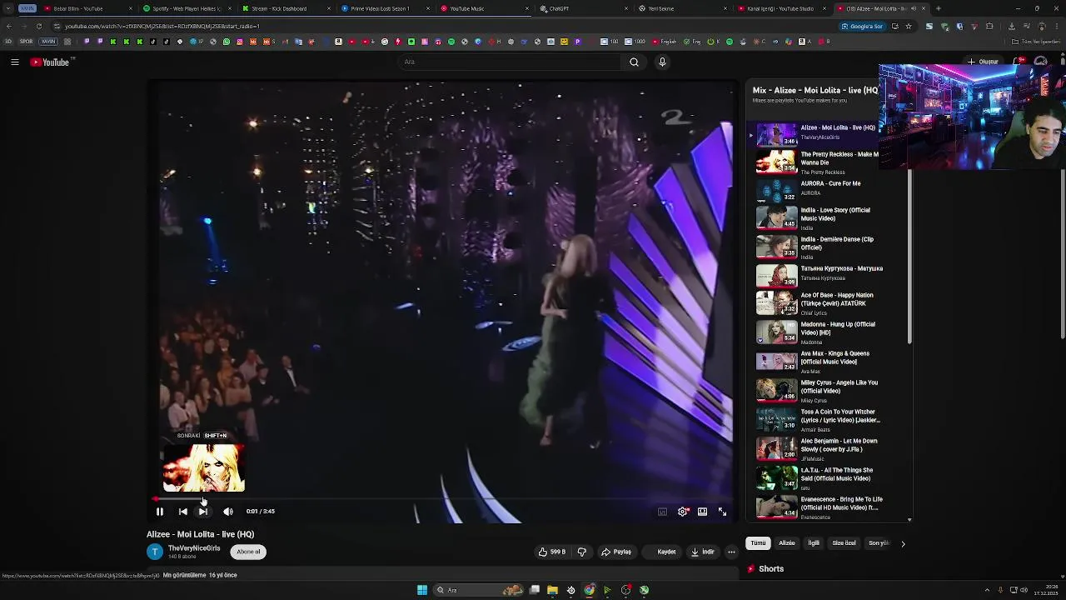Open a new browser tab
This screenshot has height=600, width=1066.
tap(939, 8)
